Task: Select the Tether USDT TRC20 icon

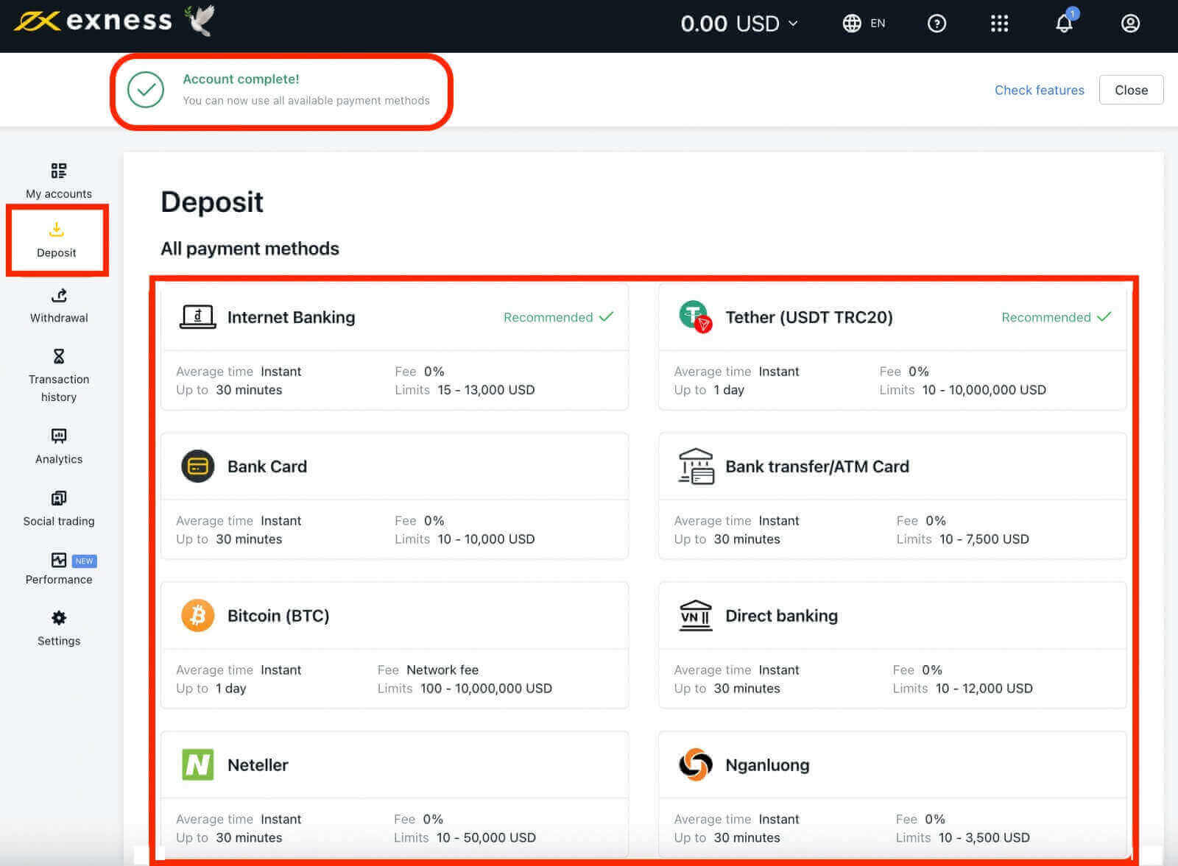Action: pos(694,316)
